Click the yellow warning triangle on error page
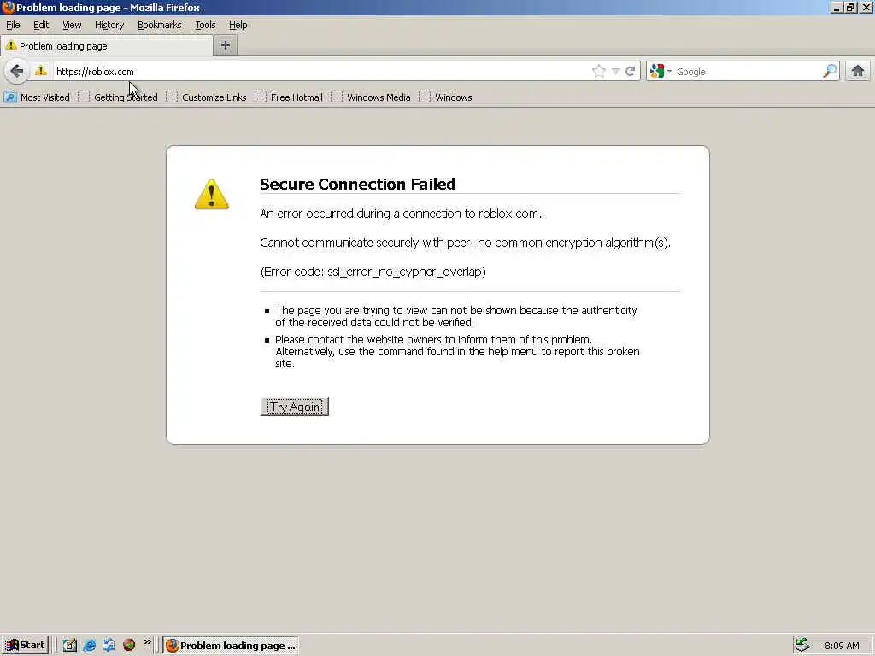 212,194
